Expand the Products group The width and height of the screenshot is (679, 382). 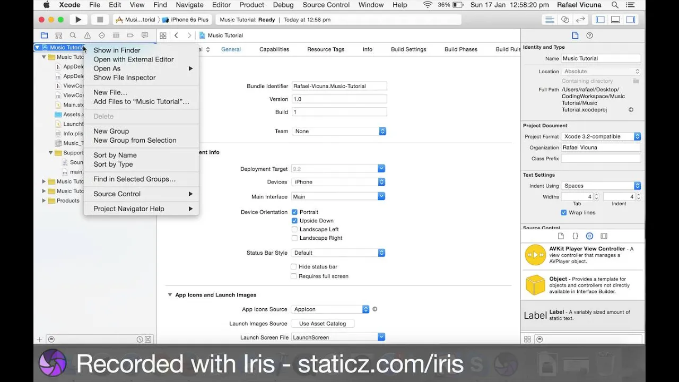pos(44,201)
